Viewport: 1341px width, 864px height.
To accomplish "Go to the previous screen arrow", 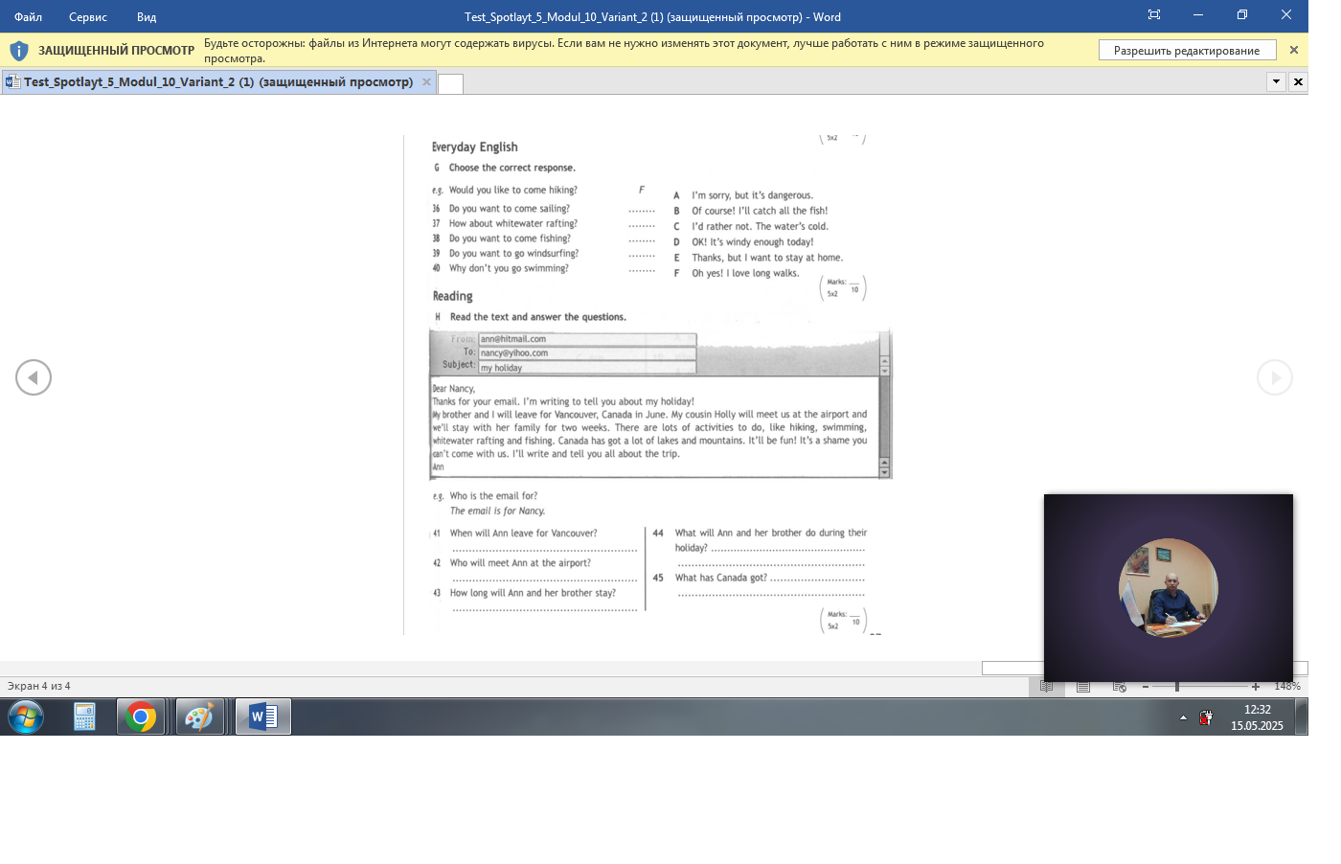I will pos(34,377).
